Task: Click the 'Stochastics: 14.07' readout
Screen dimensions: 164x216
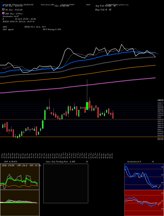Action: (x=11, y=16)
